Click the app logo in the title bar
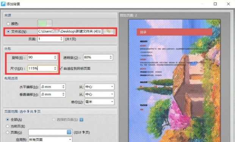This screenshot has height=142, width=235. pyautogui.click(x=3, y=4)
